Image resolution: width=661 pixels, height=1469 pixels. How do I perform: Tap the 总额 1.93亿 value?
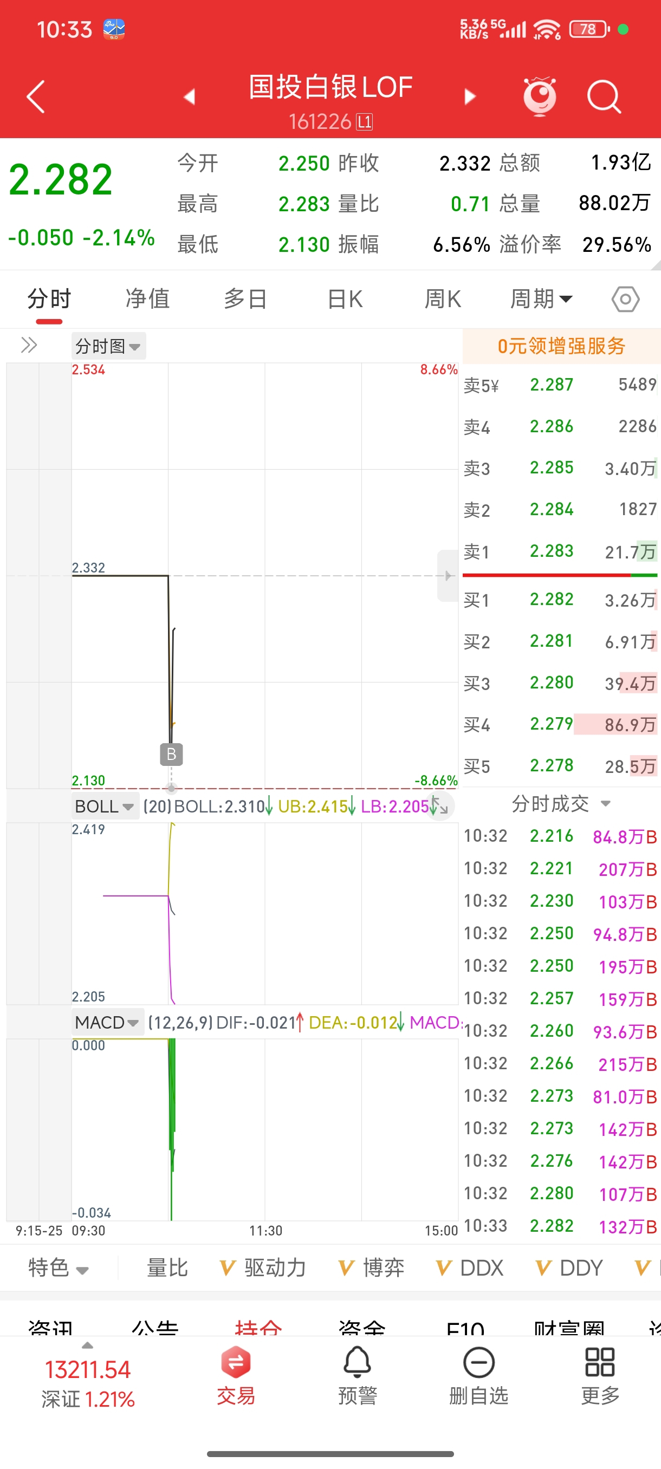click(620, 162)
